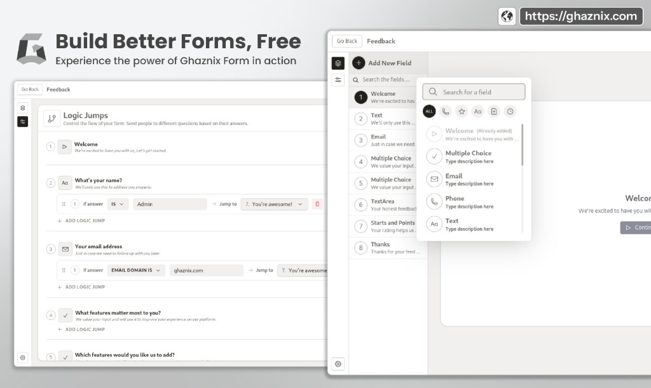
Task: Click the layers icon in the Logic Jumps window
Action: tap(23, 108)
